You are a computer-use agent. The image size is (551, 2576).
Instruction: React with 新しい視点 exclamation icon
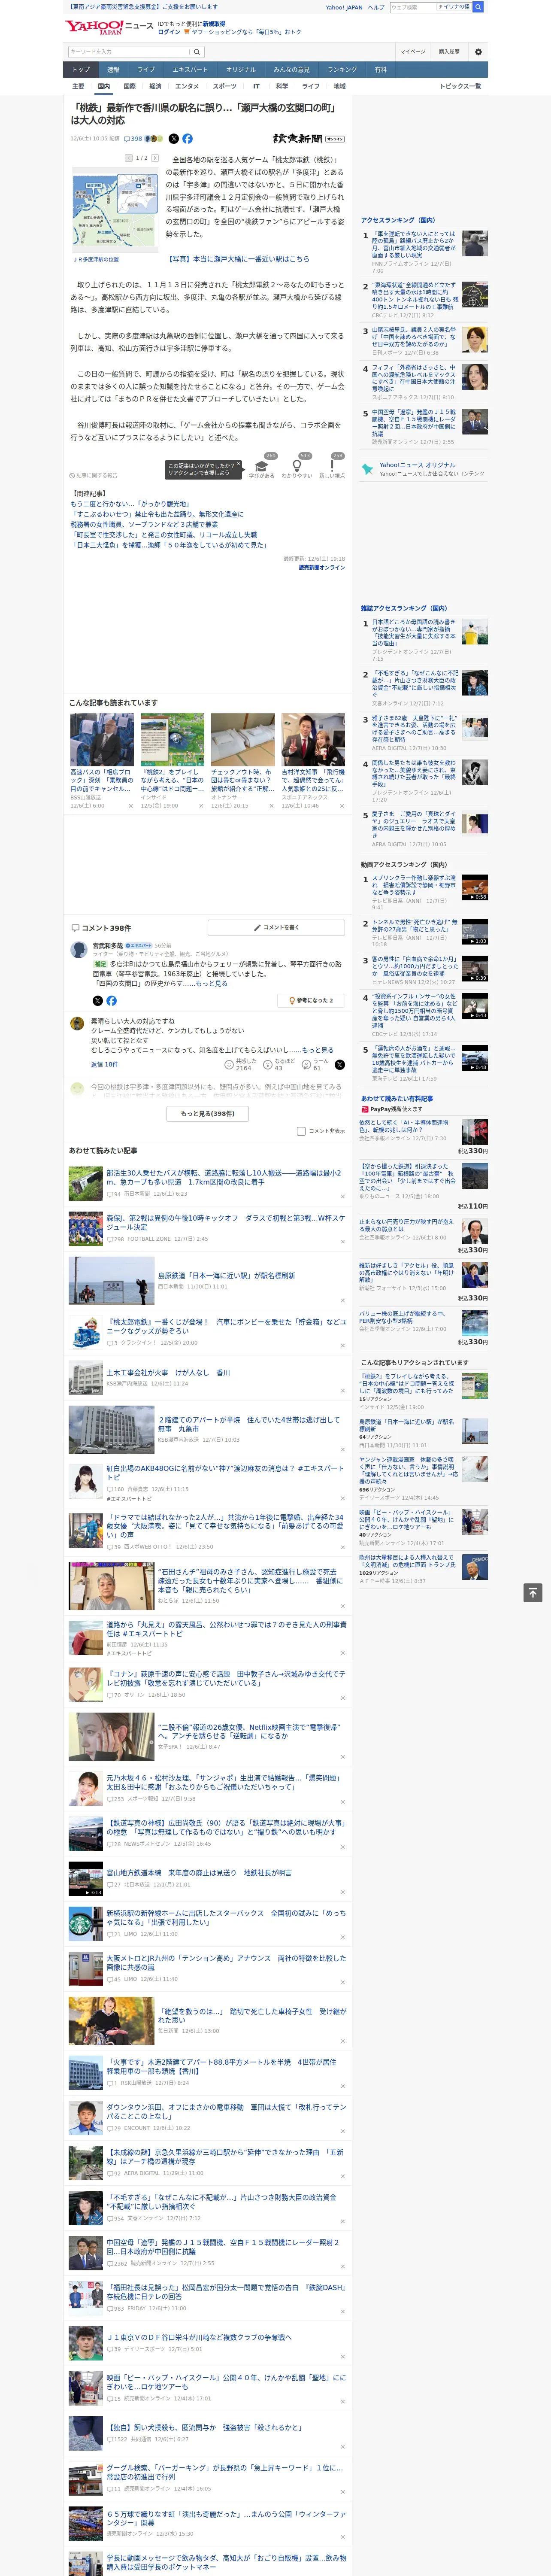tap(332, 466)
